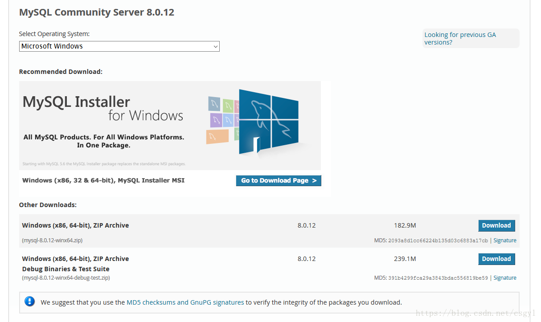Open MD5 checksums and GnuPG signatures link
541x322 pixels.
[x=185, y=302]
